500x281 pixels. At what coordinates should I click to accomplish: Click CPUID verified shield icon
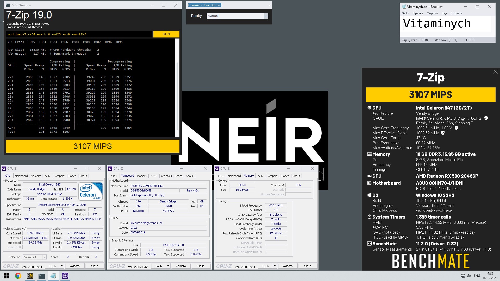click(486, 118)
